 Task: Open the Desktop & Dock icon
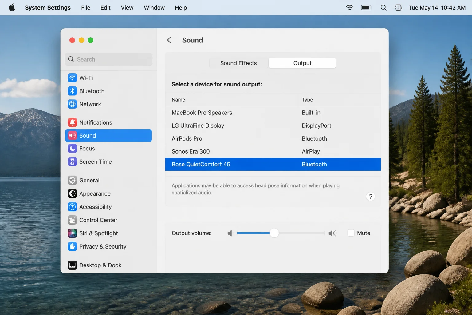pos(72,265)
